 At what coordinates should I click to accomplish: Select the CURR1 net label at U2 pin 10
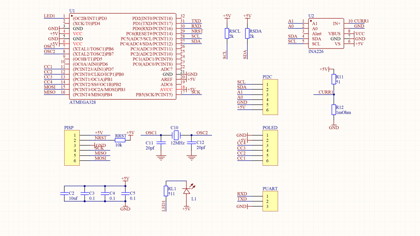pyautogui.click(x=361, y=21)
